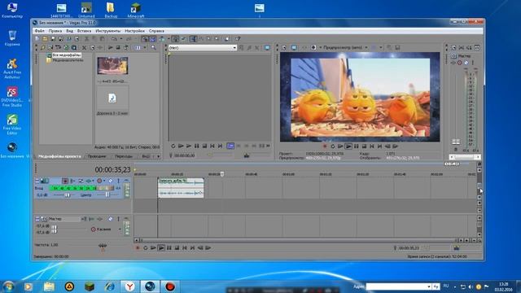Viewport: 521px width, 293px height.
Task: Select the video clip thumbnail in Project Media
Action: pyautogui.click(x=112, y=65)
